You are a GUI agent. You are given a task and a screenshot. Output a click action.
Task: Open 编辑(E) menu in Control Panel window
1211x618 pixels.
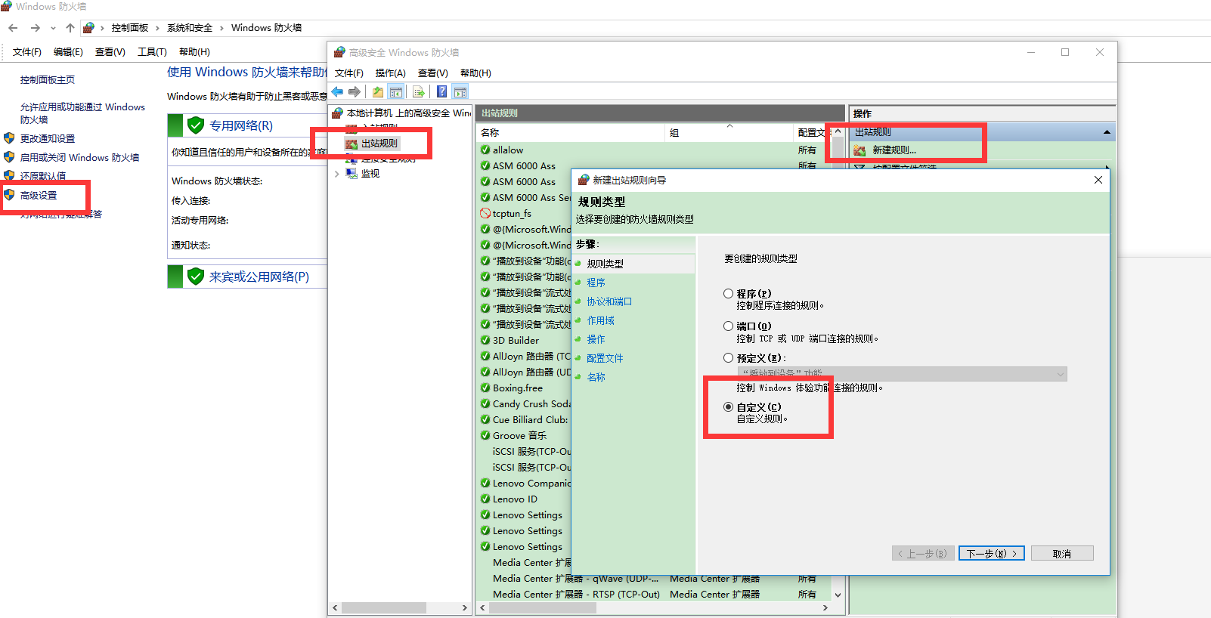tap(68, 52)
